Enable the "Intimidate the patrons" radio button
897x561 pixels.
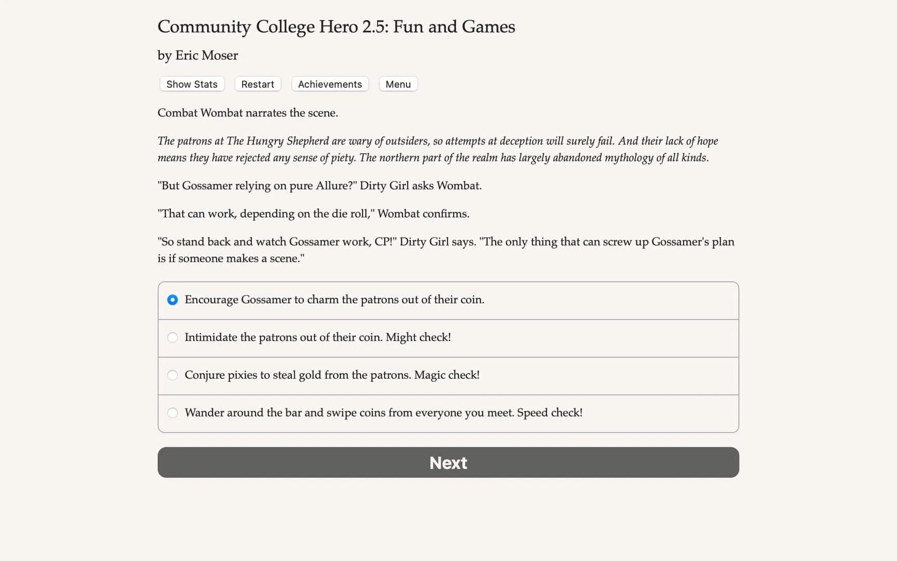pyautogui.click(x=172, y=338)
